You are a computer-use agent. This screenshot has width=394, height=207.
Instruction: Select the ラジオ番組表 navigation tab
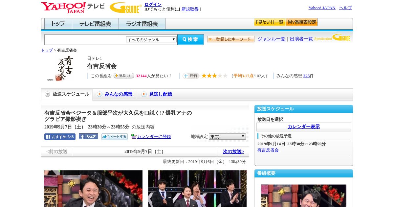tap(142, 24)
